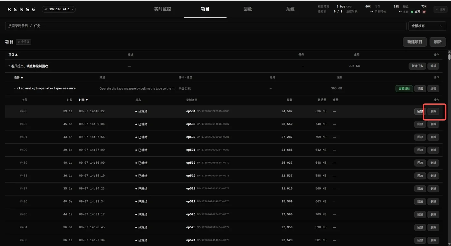
Task: Open the 全部状态 status filter dropdown
Action: [427, 26]
